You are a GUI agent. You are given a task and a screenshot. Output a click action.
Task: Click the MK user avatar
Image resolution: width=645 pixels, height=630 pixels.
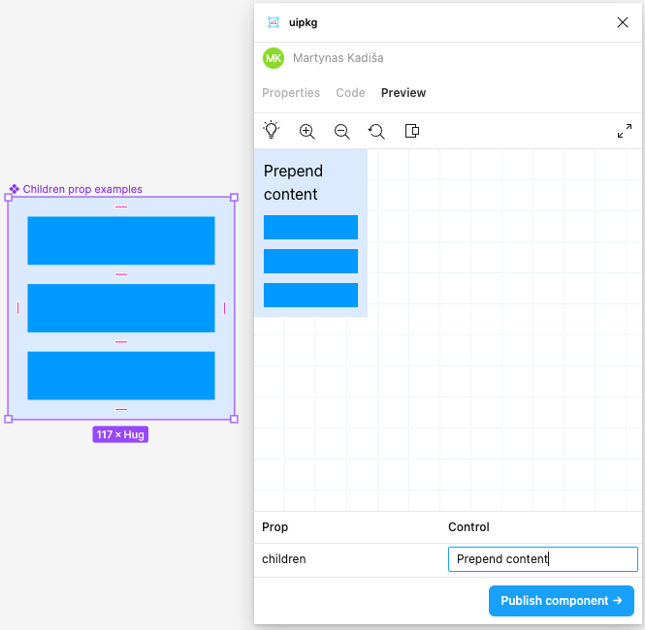[x=274, y=58]
